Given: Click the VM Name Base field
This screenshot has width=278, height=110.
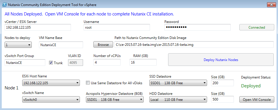Looking at the screenshot, I should click(x=61, y=45).
